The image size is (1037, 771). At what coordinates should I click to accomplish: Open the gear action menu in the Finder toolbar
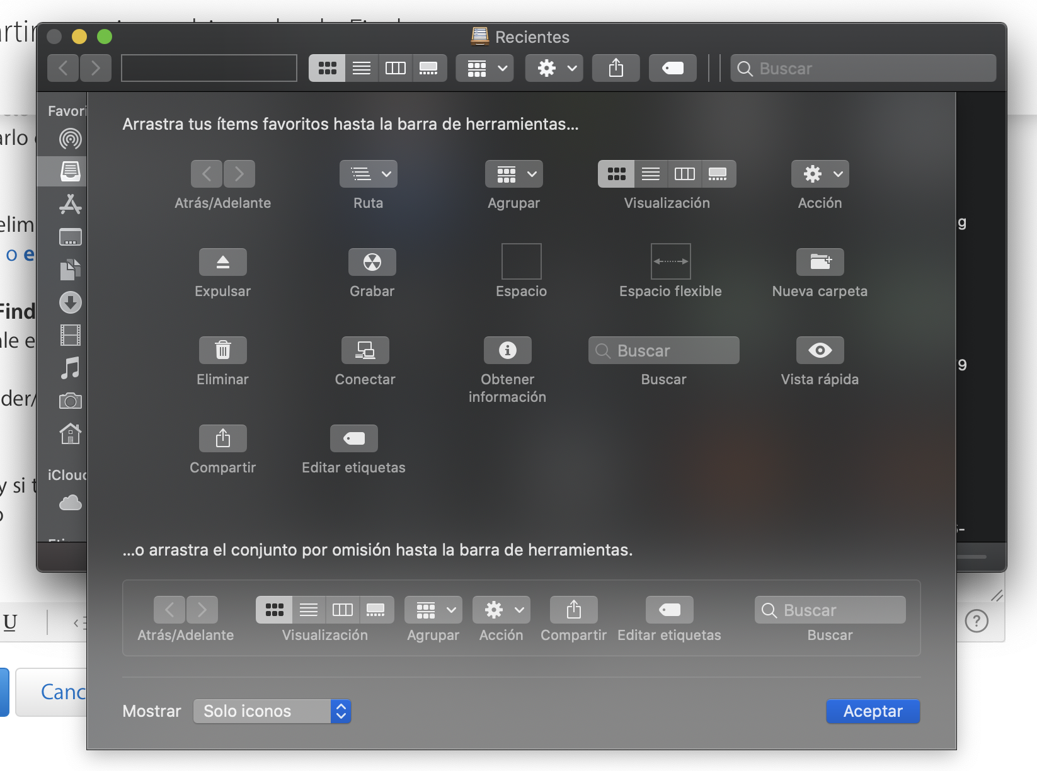[x=554, y=68]
